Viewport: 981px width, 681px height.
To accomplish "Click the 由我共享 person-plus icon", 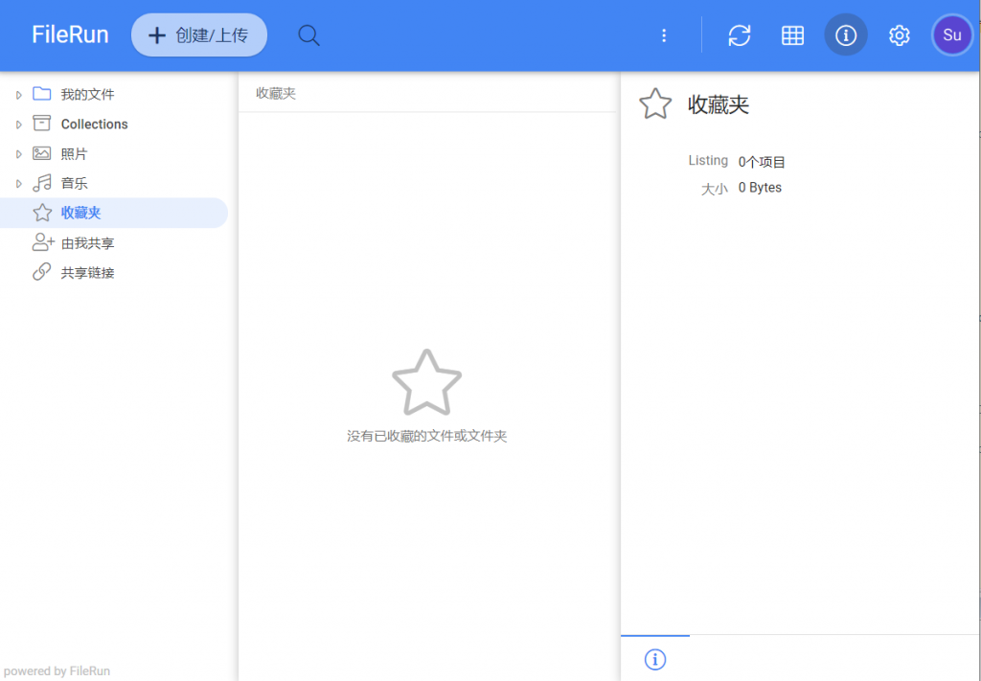I will click(43, 242).
